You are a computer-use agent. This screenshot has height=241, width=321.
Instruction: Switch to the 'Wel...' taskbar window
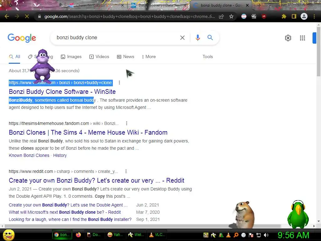[x=136, y=235]
